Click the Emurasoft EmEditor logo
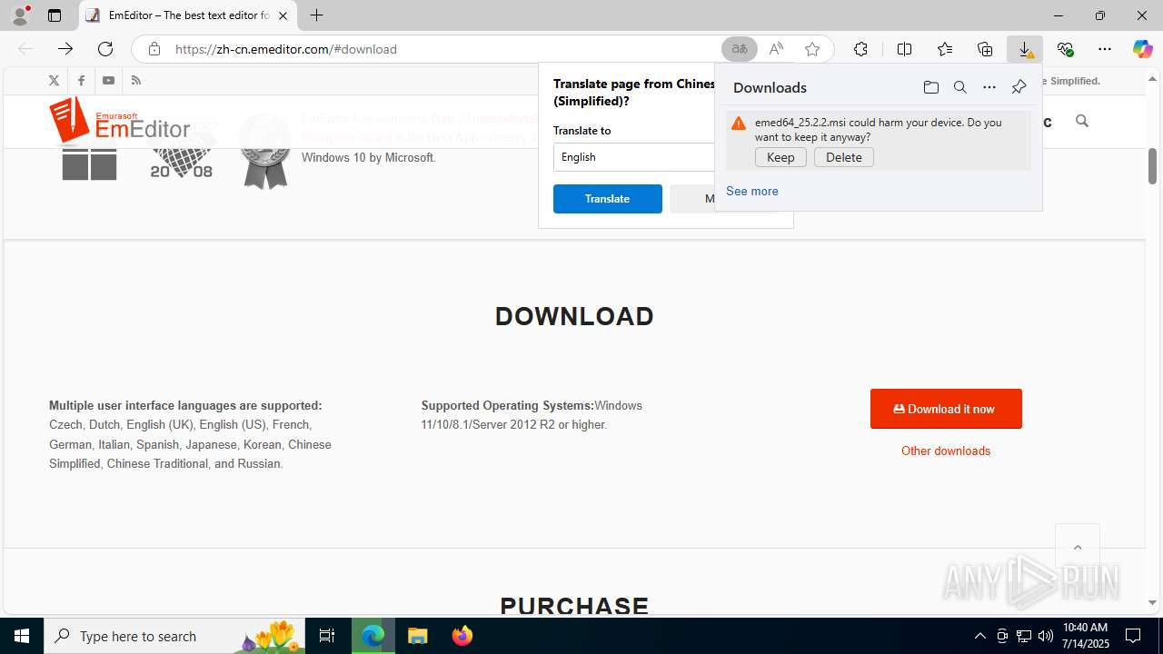This screenshot has height=654, width=1163. tap(119, 122)
